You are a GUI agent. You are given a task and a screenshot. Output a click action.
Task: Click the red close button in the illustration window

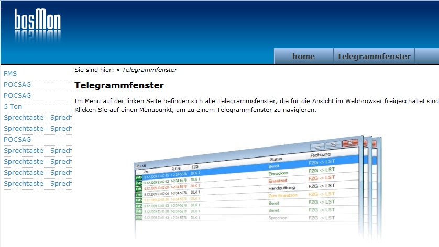click(350, 143)
